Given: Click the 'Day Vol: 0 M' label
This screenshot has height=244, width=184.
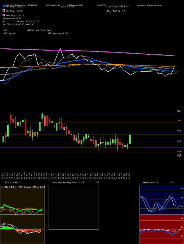Looking at the screenshot, I should tap(116, 11).
